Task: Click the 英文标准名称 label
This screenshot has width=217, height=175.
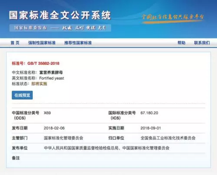Action: [24, 78]
